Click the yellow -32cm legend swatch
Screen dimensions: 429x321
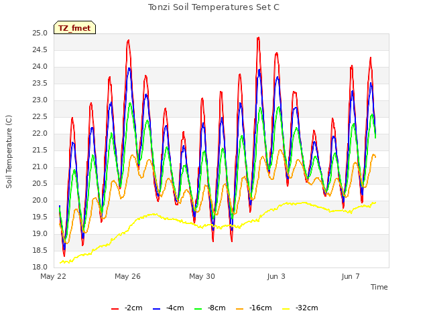[286, 309]
